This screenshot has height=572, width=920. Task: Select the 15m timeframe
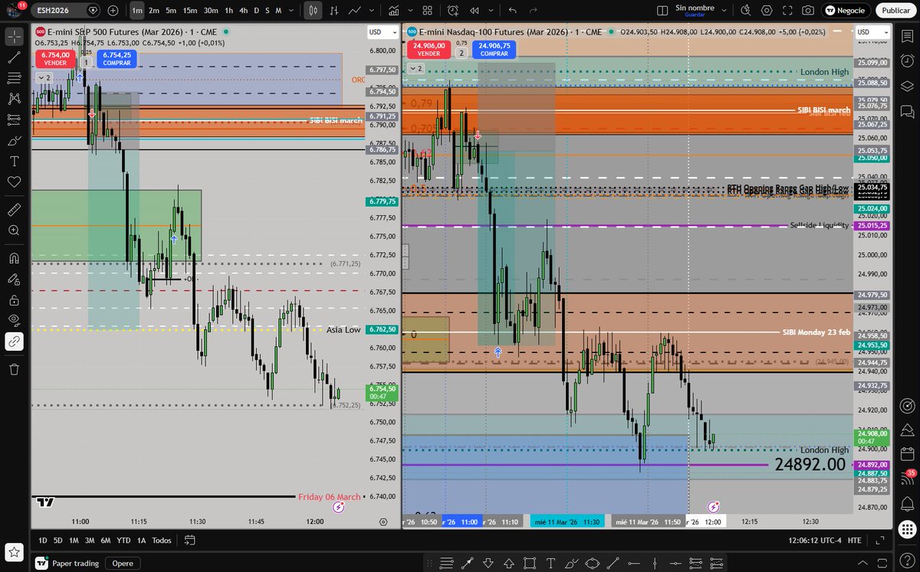[x=189, y=11]
